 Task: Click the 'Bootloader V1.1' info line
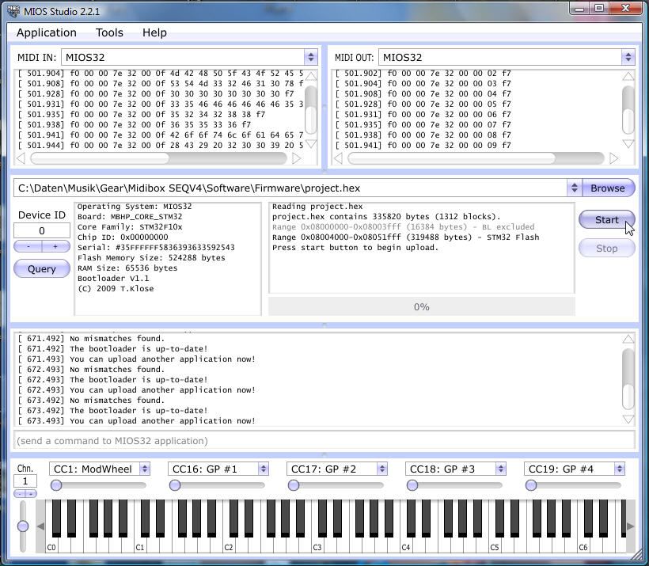(113, 278)
